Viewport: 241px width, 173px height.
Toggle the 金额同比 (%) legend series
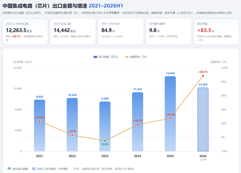click(x=136, y=57)
